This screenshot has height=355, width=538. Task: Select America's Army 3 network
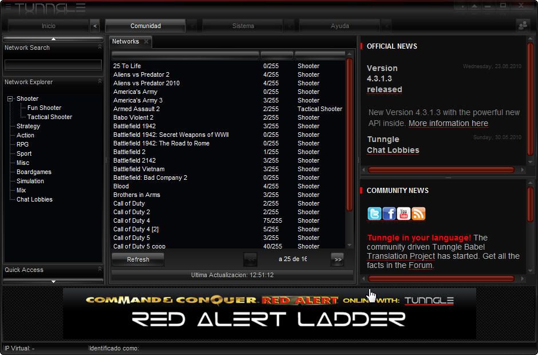[x=228, y=100]
